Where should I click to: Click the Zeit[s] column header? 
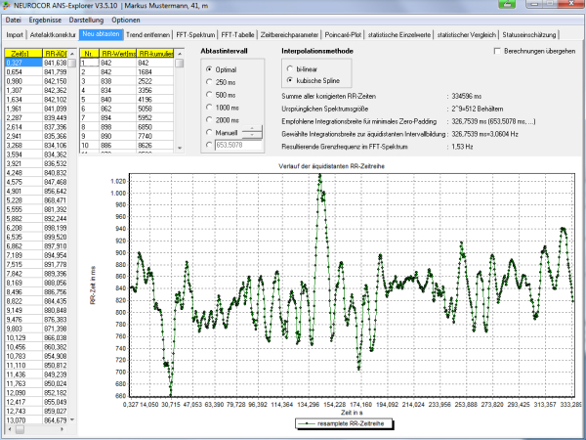23,54
